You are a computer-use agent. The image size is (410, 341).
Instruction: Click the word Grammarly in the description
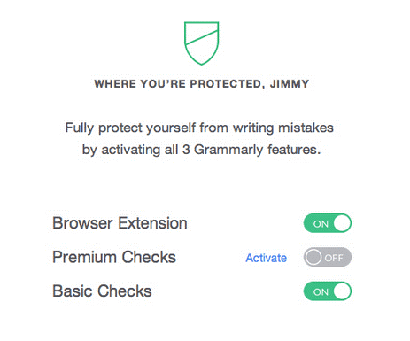click(x=229, y=150)
